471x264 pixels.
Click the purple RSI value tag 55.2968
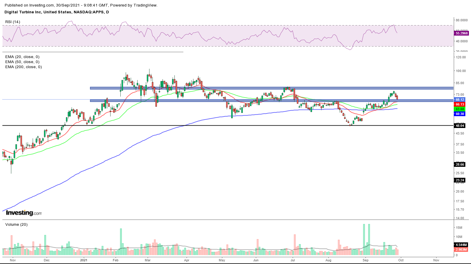click(461, 33)
